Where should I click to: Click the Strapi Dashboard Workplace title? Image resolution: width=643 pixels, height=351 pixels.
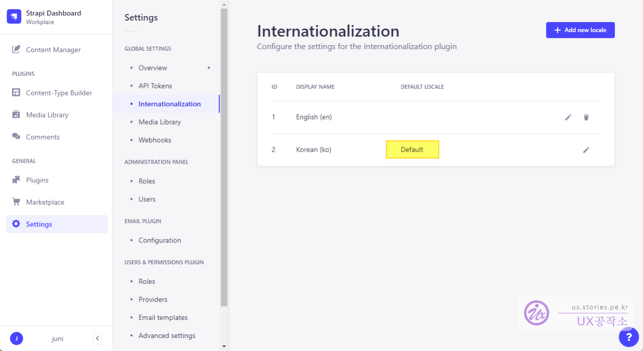[53, 17]
